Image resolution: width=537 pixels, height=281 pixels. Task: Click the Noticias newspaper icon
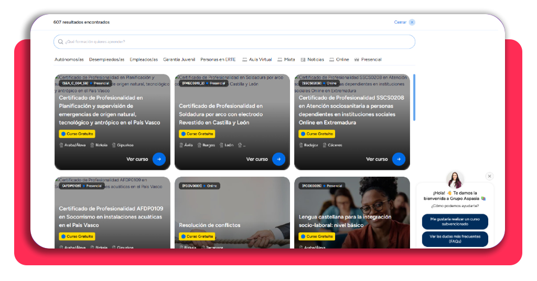303,60
